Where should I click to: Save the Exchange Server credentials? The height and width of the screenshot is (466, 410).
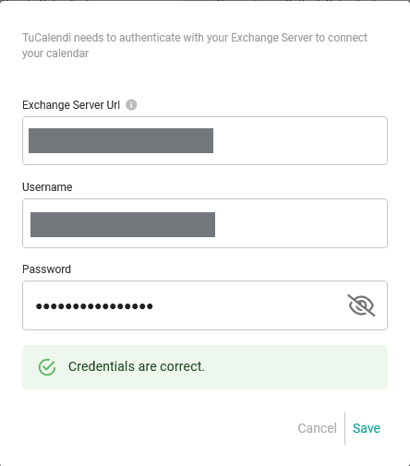tap(367, 428)
